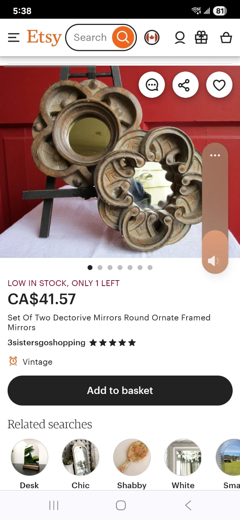
Task: Tap the orange search magnifier button
Action: click(x=123, y=37)
